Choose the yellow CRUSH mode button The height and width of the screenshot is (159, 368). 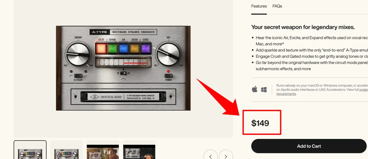(135, 49)
